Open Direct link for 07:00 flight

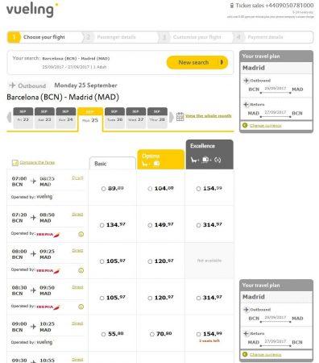click(77, 178)
